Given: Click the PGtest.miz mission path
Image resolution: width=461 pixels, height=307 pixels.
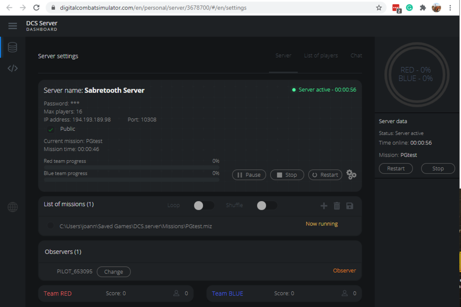Looking at the screenshot, I should pos(136,226).
